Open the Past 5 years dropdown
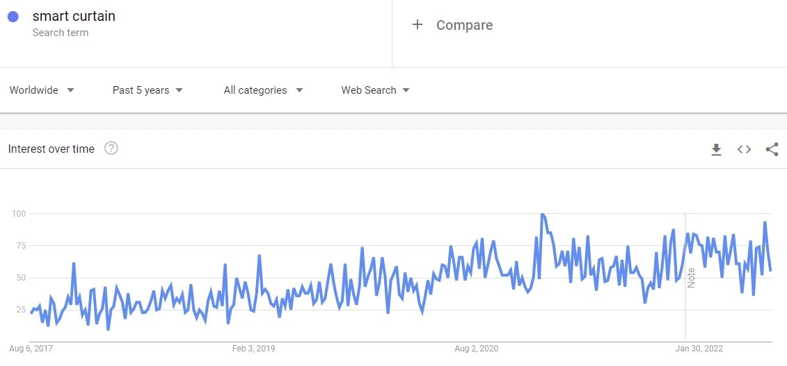787x366 pixels. [x=148, y=90]
